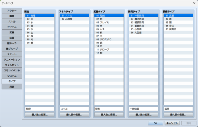This screenshot has width=198, height=127.
Task: Edit the equipment type name field 武器
Action: [178, 109]
